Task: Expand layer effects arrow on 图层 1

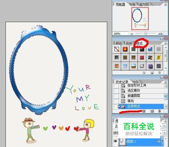Action: pos(162,141)
